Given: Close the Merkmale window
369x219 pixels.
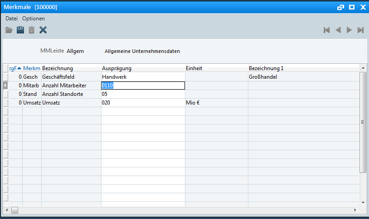Looking at the screenshot, I should 363,7.
